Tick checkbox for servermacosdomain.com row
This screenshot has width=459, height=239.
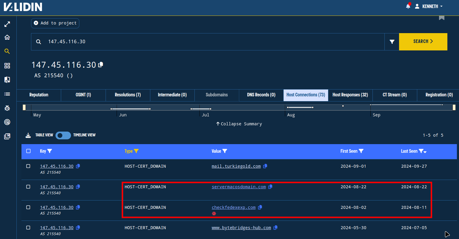(28, 187)
